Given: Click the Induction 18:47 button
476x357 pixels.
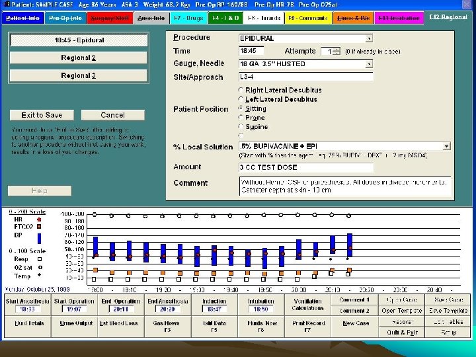Looking at the screenshot, I should tap(214, 305).
